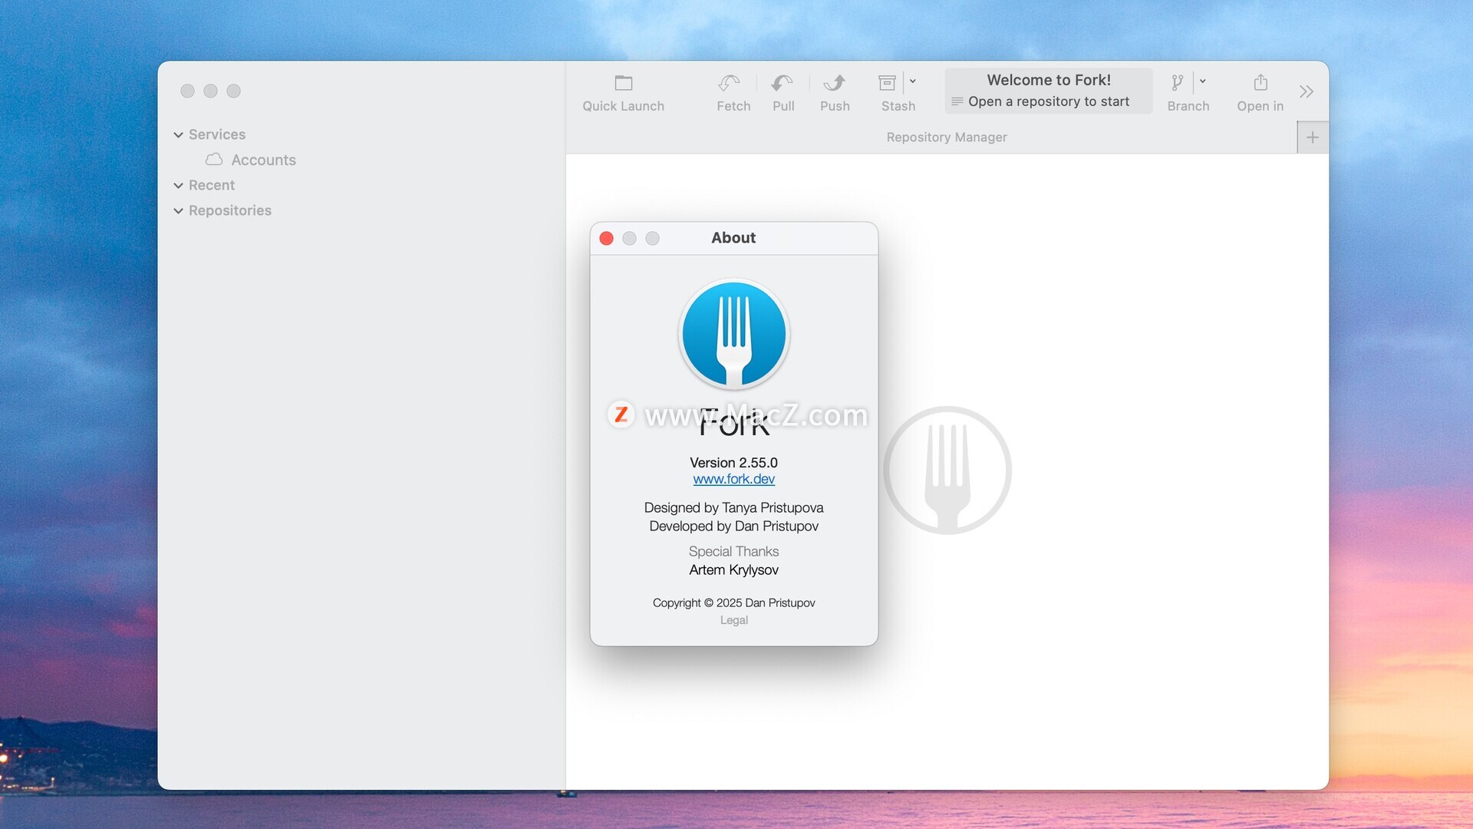
Task: Click Artem Krylysov name
Action: tap(733, 570)
